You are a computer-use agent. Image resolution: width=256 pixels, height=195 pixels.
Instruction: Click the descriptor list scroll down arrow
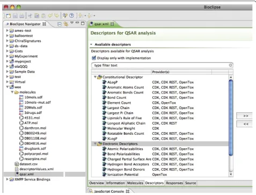coord(231,174)
